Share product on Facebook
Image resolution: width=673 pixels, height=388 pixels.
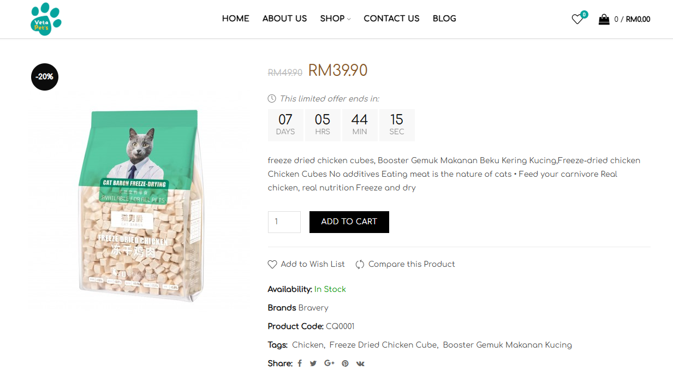(x=300, y=363)
